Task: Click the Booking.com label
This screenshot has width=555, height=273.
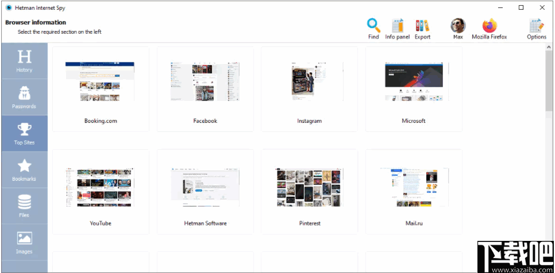Action: click(101, 121)
